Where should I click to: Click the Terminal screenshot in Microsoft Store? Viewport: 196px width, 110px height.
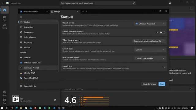click(182, 37)
